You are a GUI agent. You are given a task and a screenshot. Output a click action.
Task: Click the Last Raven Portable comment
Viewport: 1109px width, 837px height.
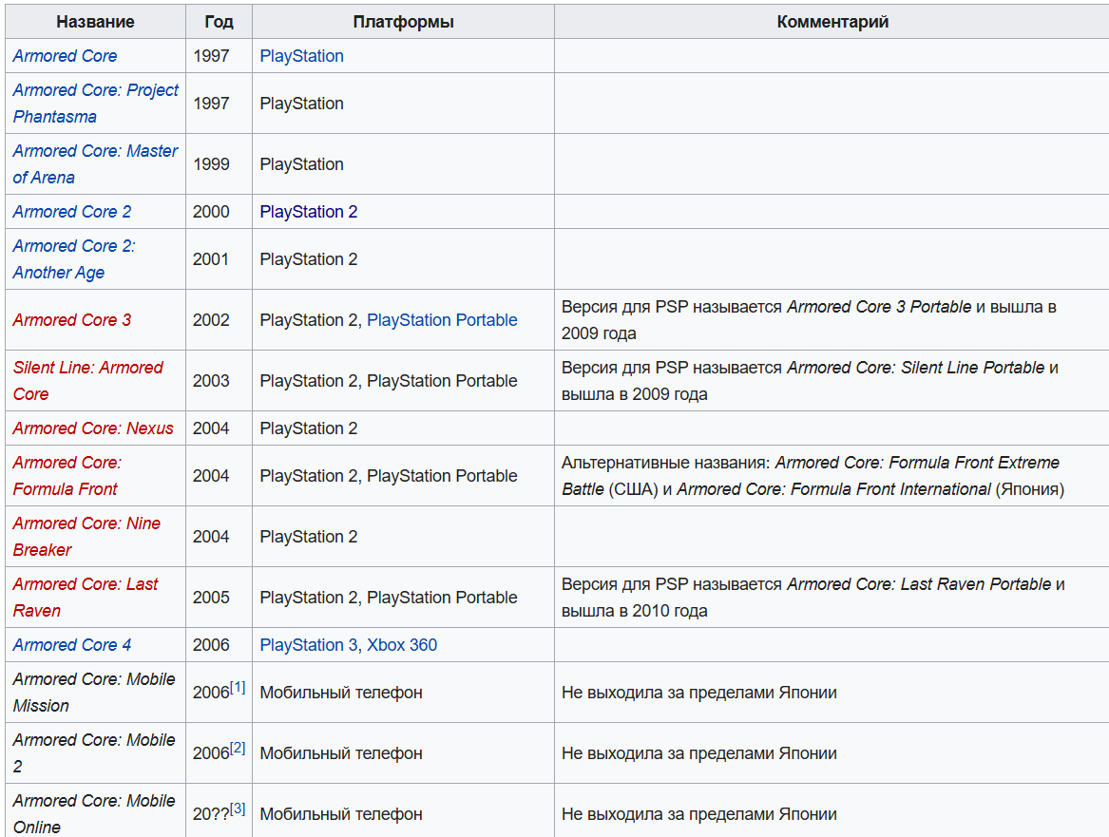point(813,597)
